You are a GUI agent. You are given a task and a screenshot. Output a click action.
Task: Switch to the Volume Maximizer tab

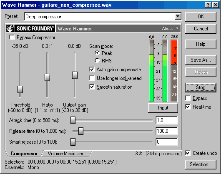coord(65,154)
